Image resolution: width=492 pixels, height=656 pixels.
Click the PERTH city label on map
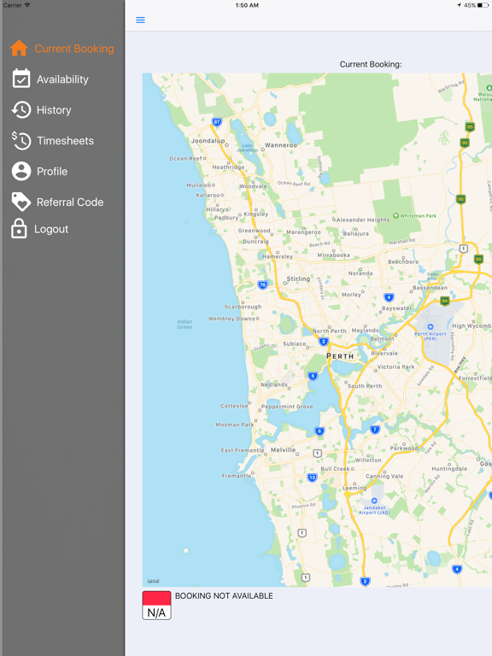point(340,356)
